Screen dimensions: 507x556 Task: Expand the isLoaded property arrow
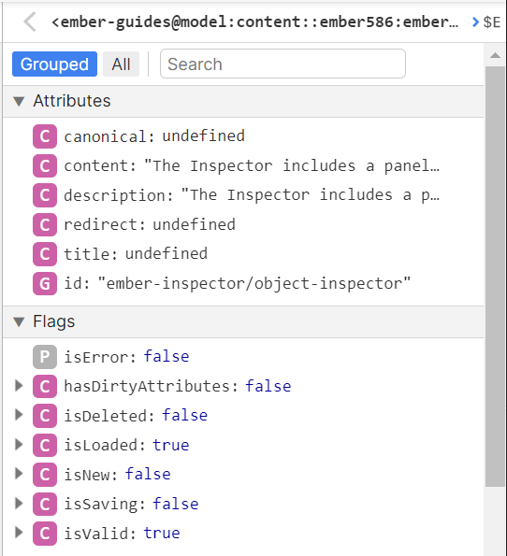coord(19,445)
